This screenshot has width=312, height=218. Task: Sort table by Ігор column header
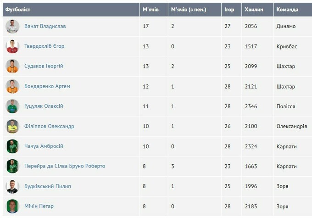click(229, 10)
